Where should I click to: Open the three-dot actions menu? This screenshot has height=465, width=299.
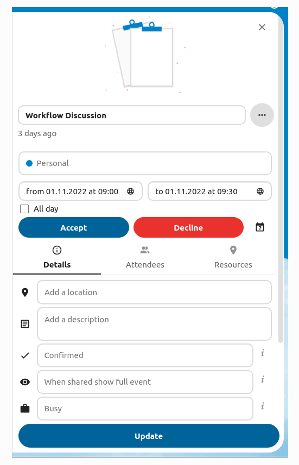[262, 115]
